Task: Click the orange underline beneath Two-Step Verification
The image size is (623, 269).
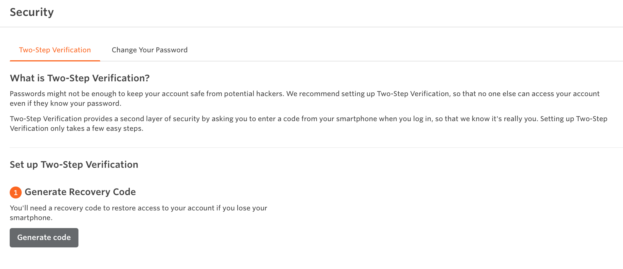Action: (x=55, y=60)
